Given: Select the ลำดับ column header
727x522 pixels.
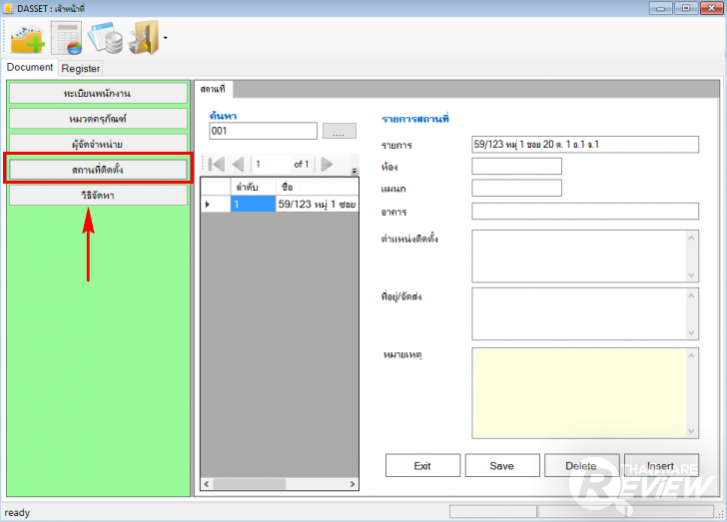Looking at the screenshot, I should click(253, 187).
